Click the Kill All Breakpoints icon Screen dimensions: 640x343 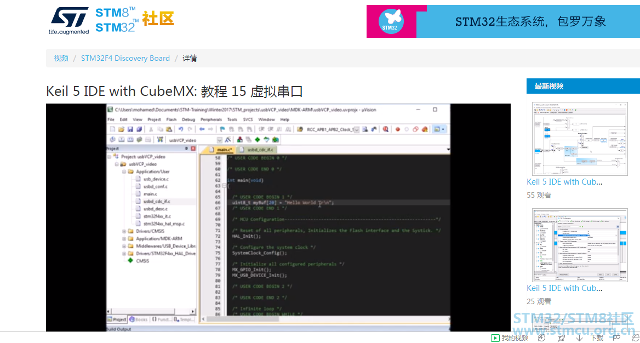(x=425, y=129)
